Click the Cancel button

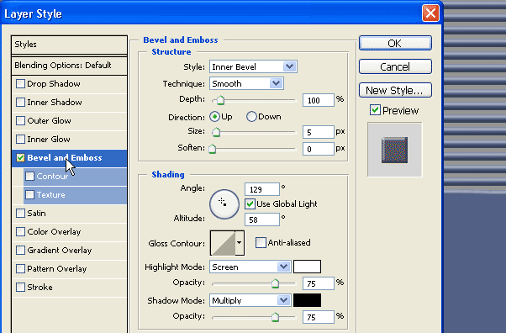[x=395, y=66]
